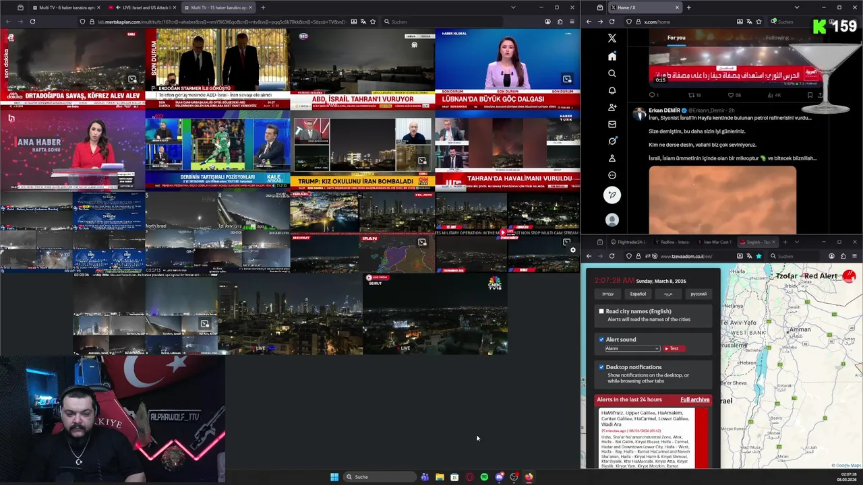Viewport: 863px width, 485px height.
Task: Open X Communities people icon in sidebar
Action: click(x=612, y=107)
